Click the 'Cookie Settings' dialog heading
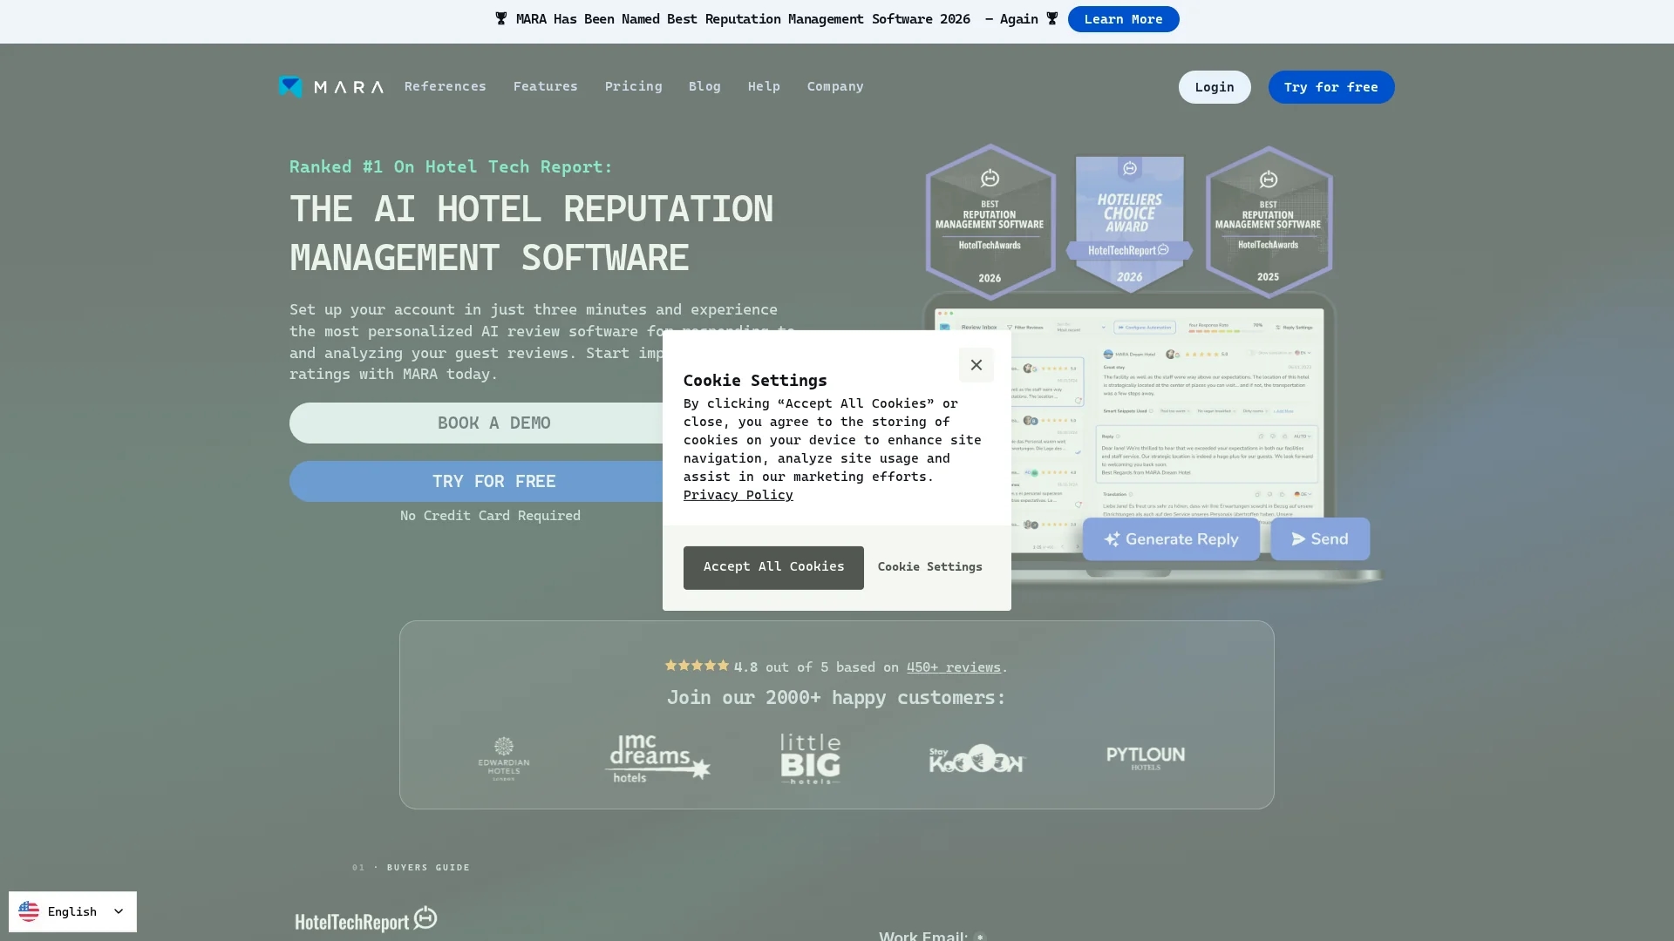 (755, 381)
